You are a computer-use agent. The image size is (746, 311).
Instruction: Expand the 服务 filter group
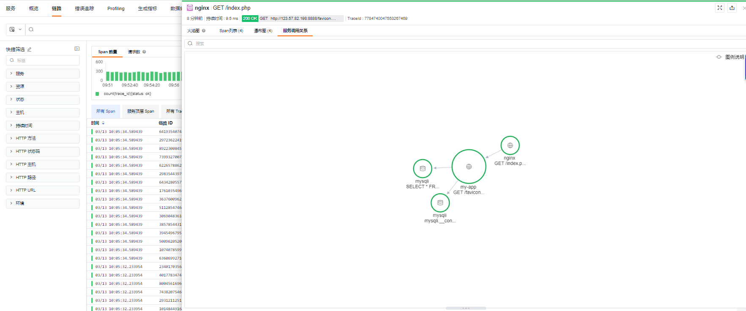[43, 73]
